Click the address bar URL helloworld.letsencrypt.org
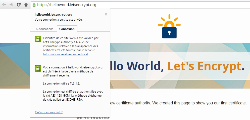This screenshot has height=120, width=250. [67, 5]
